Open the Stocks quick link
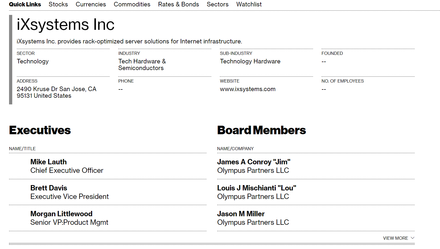This screenshot has width=440, height=249. pyautogui.click(x=58, y=4)
